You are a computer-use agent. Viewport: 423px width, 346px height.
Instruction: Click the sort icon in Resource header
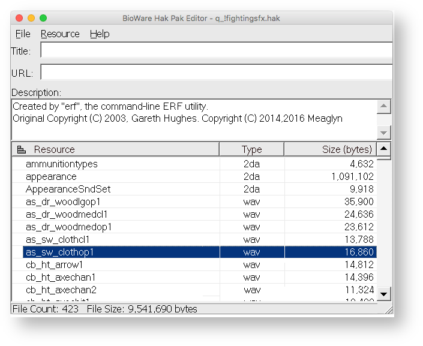(x=22, y=149)
